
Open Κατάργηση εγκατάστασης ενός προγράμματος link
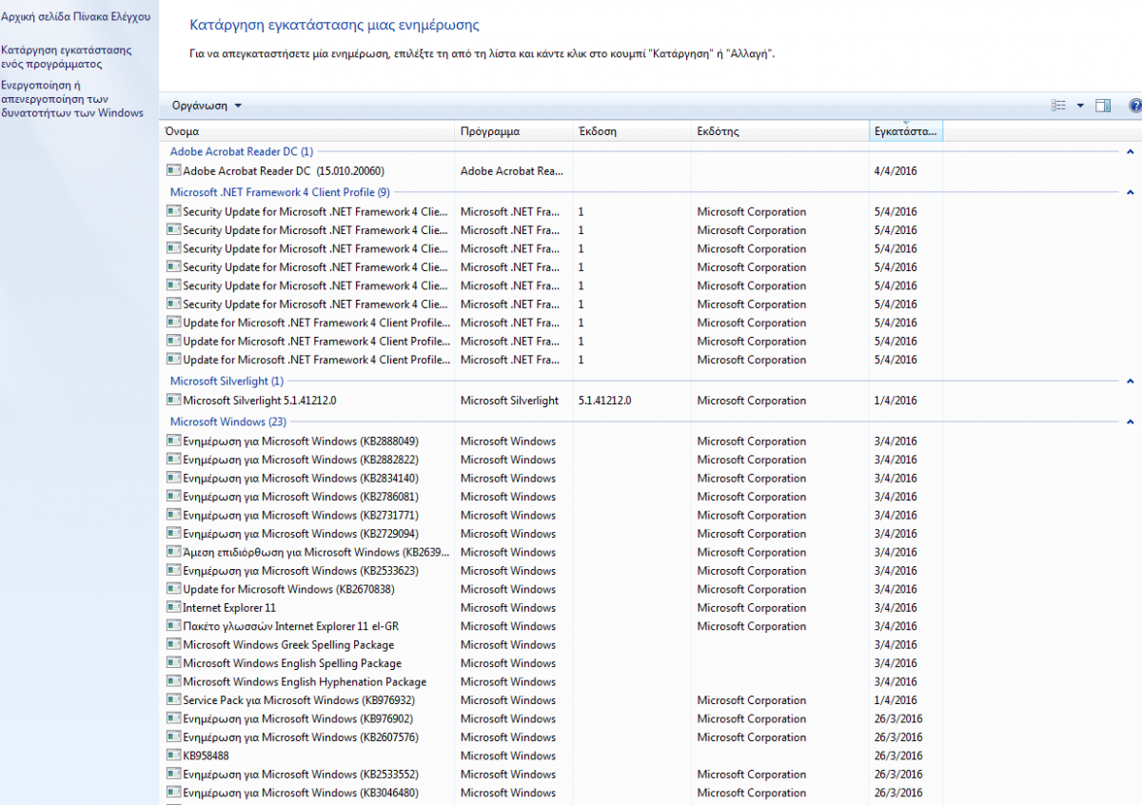tap(66, 57)
